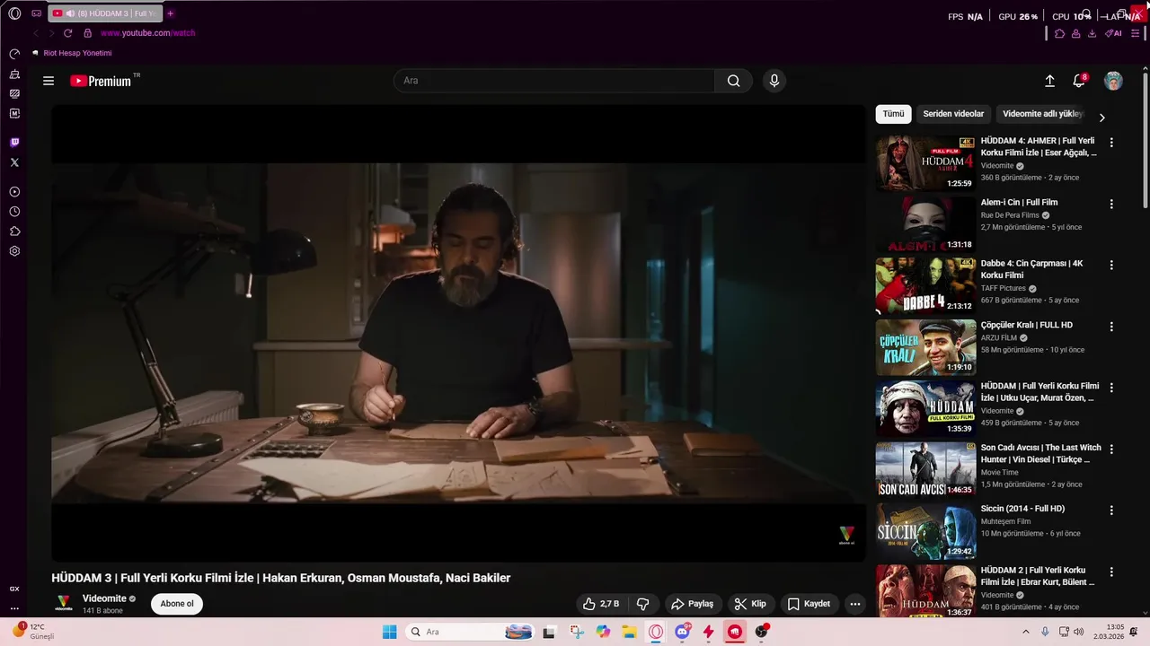
Task: Open Videomite channel avatar
Action: [x=63, y=604]
